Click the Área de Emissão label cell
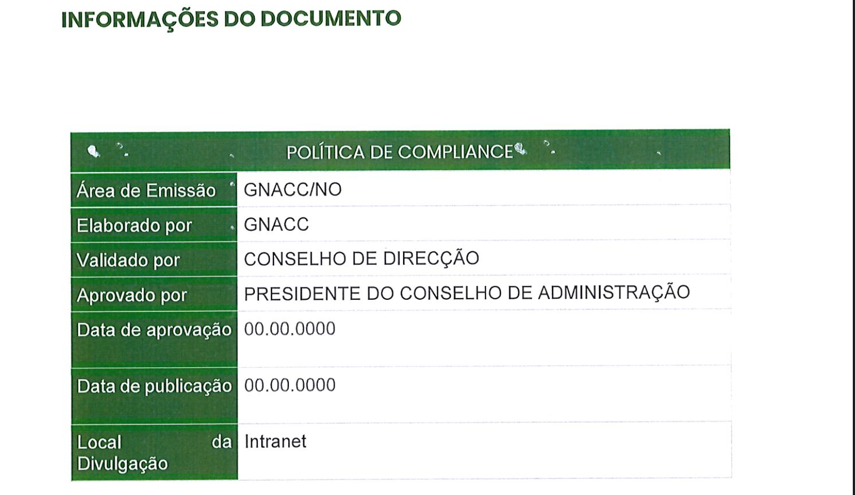 click(x=146, y=191)
